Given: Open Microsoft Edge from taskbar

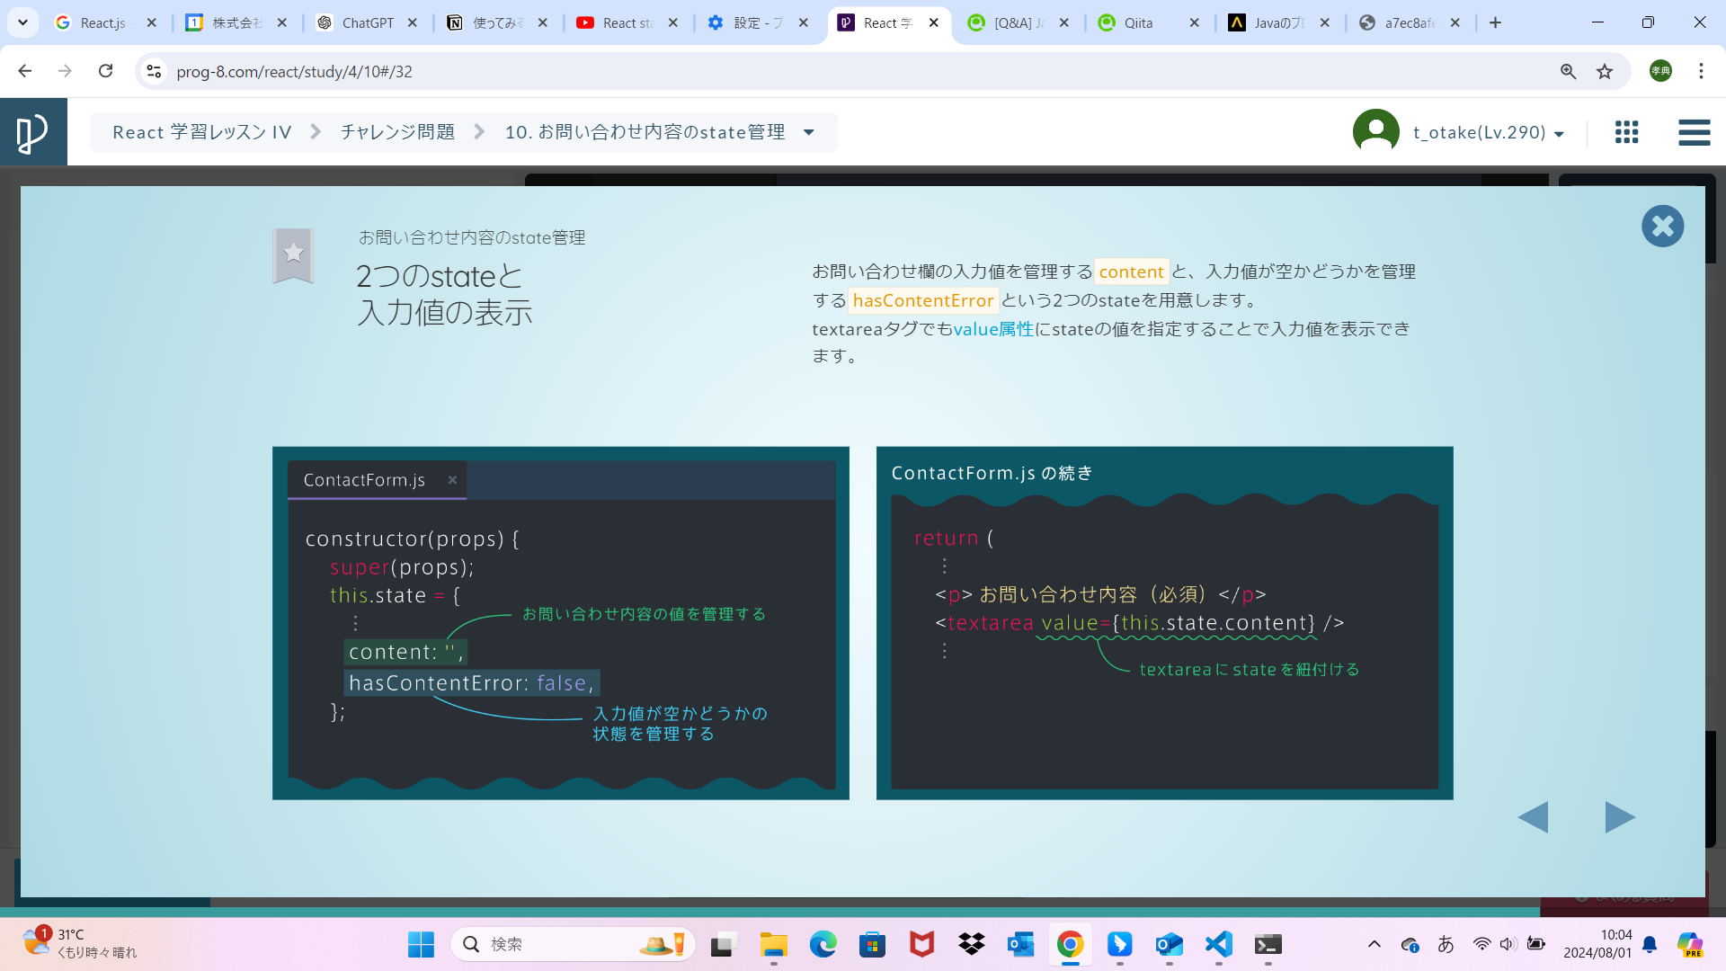Looking at the screenshot, I should 823,944.
